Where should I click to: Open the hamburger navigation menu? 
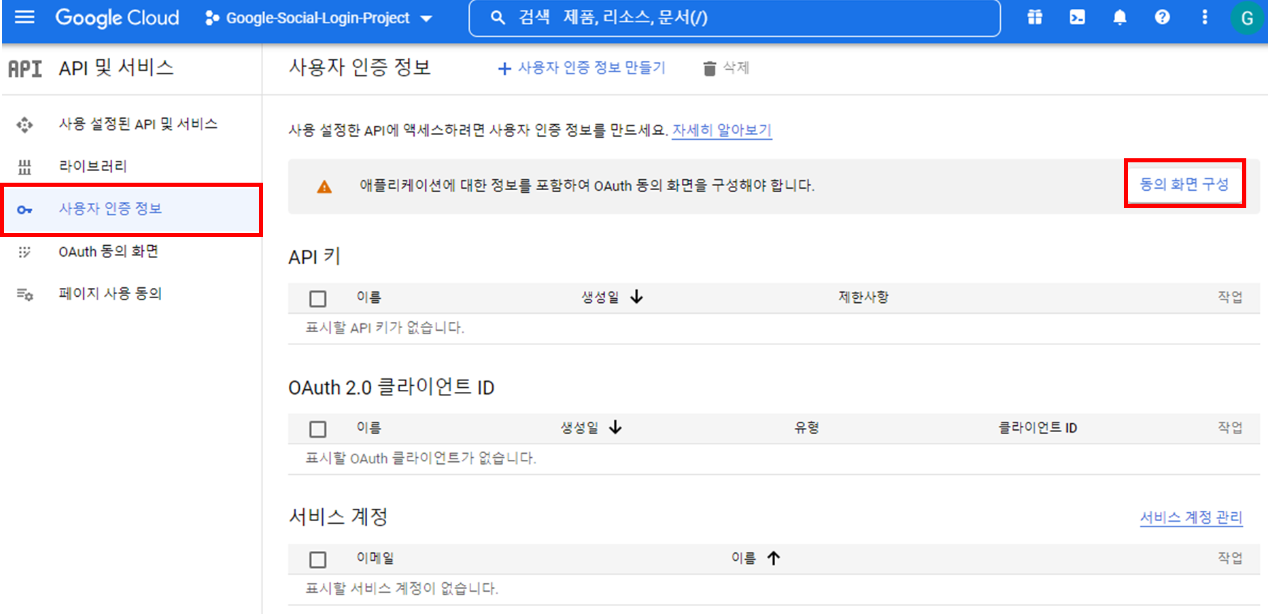point(24,17)
